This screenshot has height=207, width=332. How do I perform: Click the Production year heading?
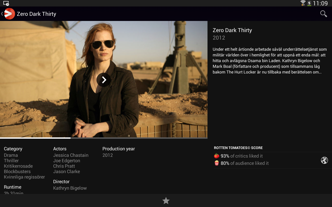(x=119, y=149)
